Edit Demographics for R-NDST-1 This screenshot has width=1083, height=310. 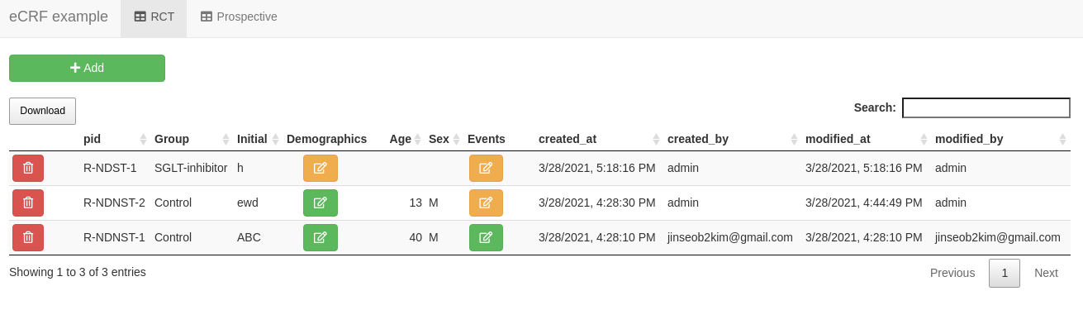[321, 168]
